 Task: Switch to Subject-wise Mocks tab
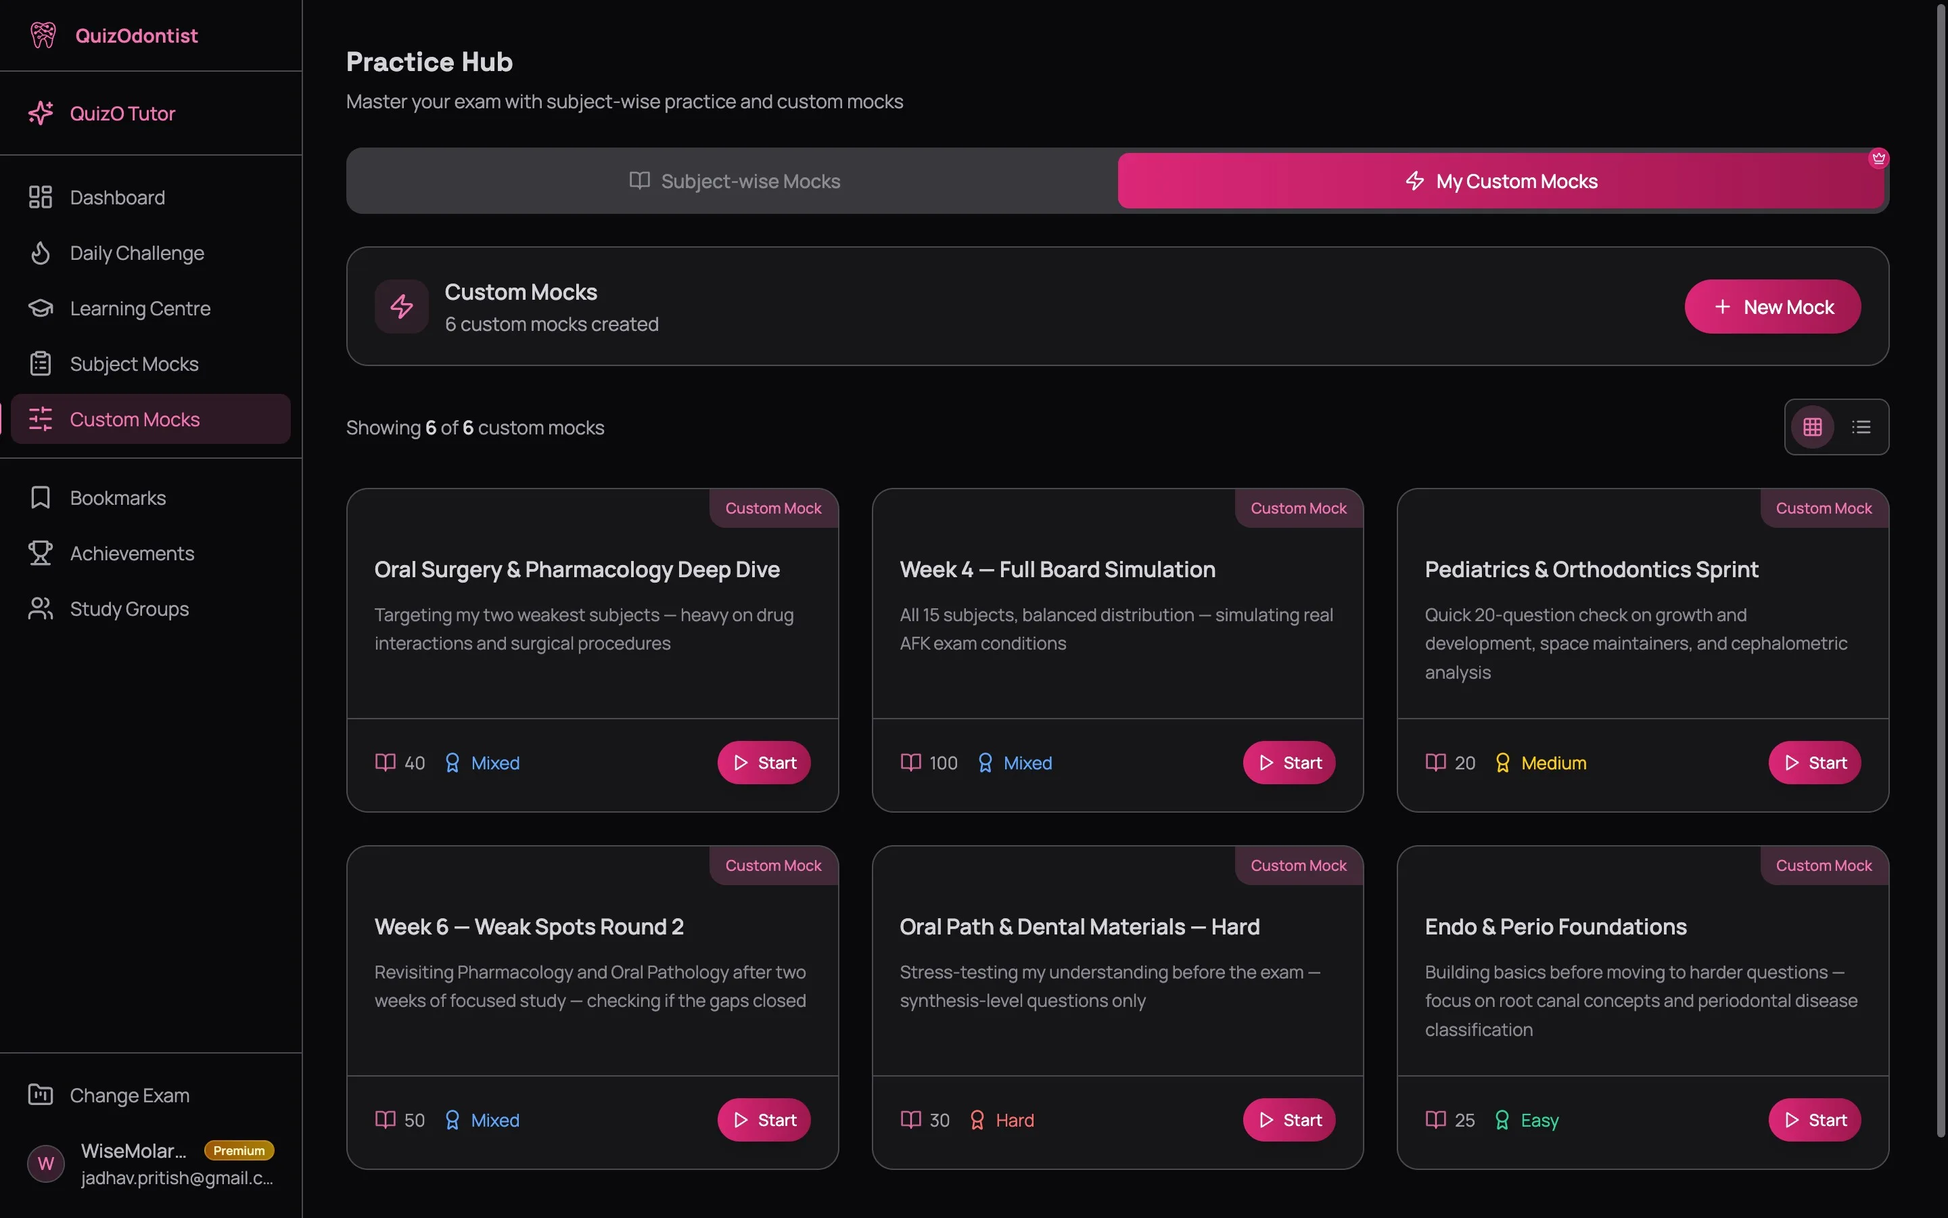point(733,181)
